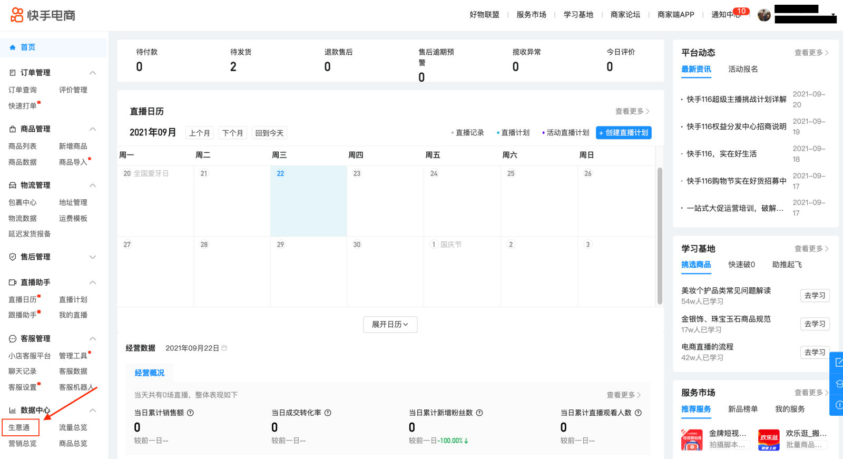Click info icon next to 当日累计新增粉丝数

click(479, 413)
